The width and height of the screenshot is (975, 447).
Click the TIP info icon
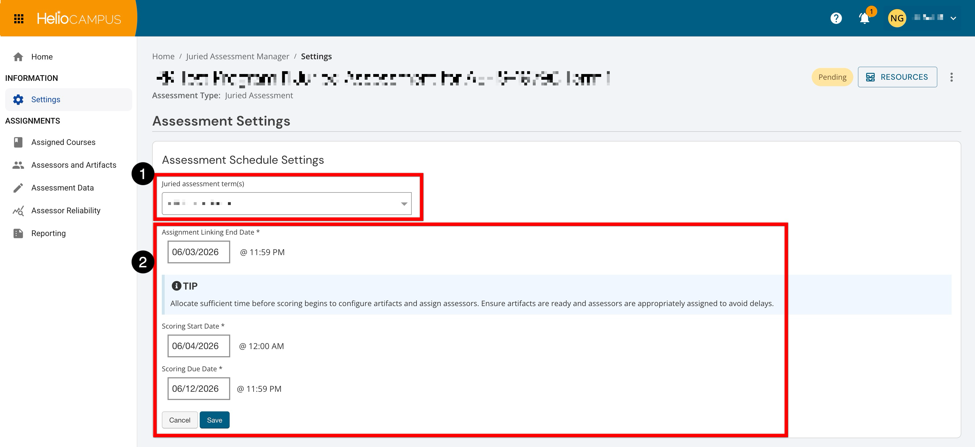pyautogui.click(x=176, y=286)
